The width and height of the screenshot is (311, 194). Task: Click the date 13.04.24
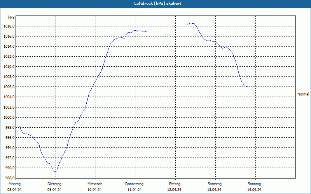pos(215,190)
